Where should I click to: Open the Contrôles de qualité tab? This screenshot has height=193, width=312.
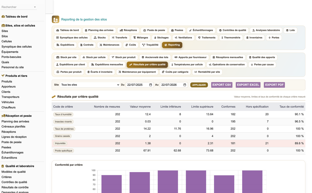(232, 30)
